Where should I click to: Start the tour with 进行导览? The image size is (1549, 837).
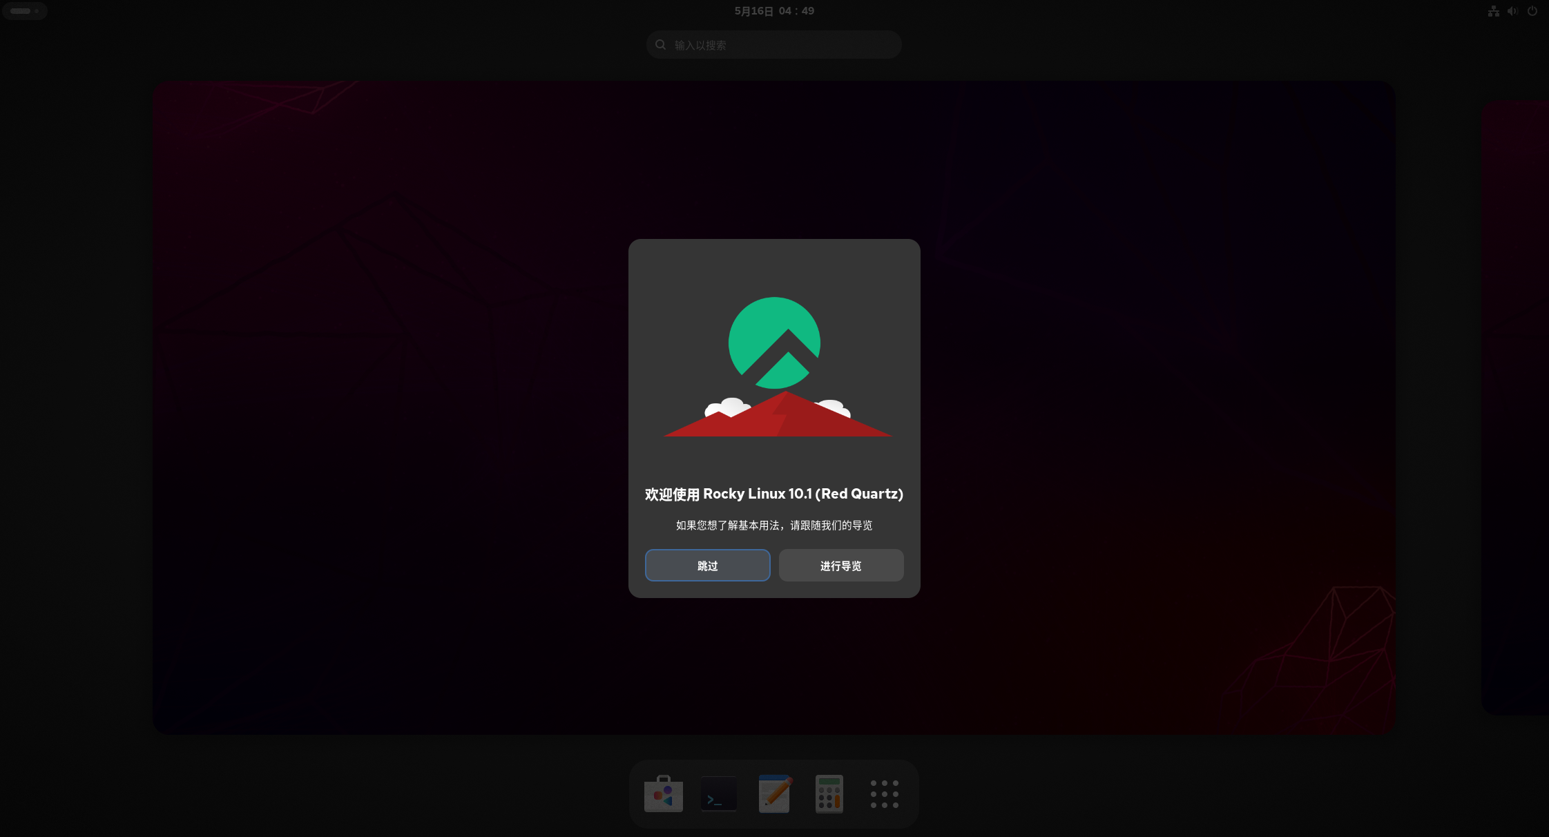[x=841, y=566]
